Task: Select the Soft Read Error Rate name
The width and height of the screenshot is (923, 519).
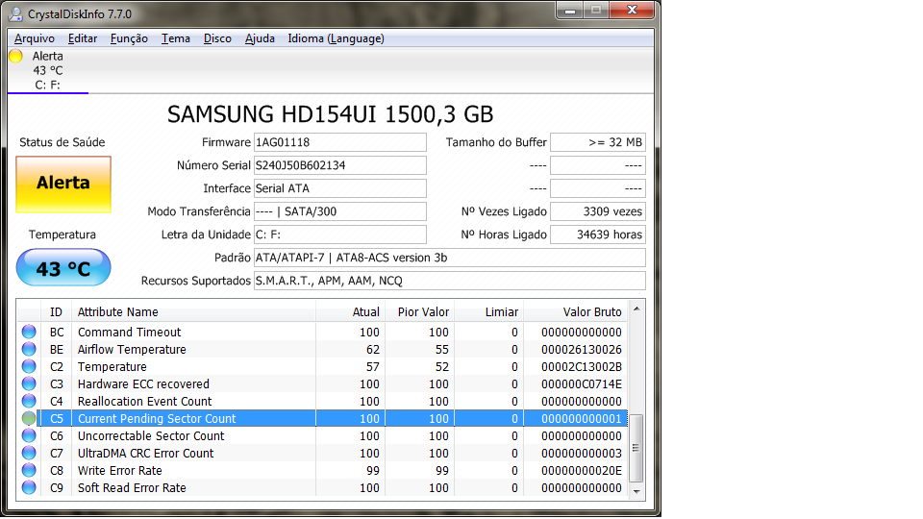Action: (x=132, y=488)
